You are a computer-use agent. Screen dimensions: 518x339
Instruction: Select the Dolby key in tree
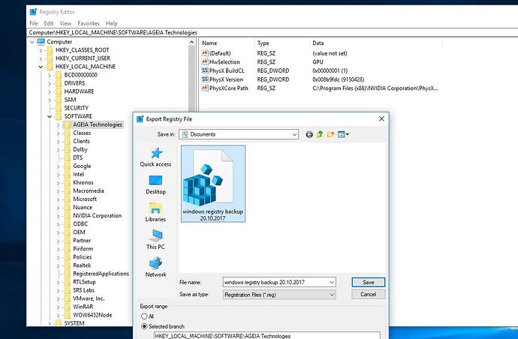click(x=80, y=149)
